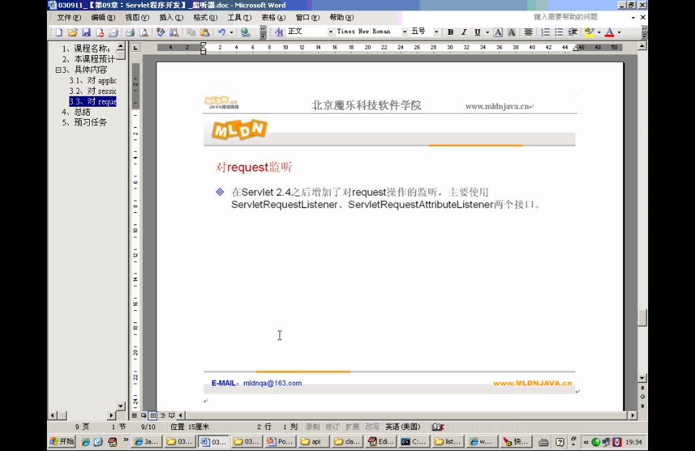Toggle underline formatting

[x=477, y=32]
